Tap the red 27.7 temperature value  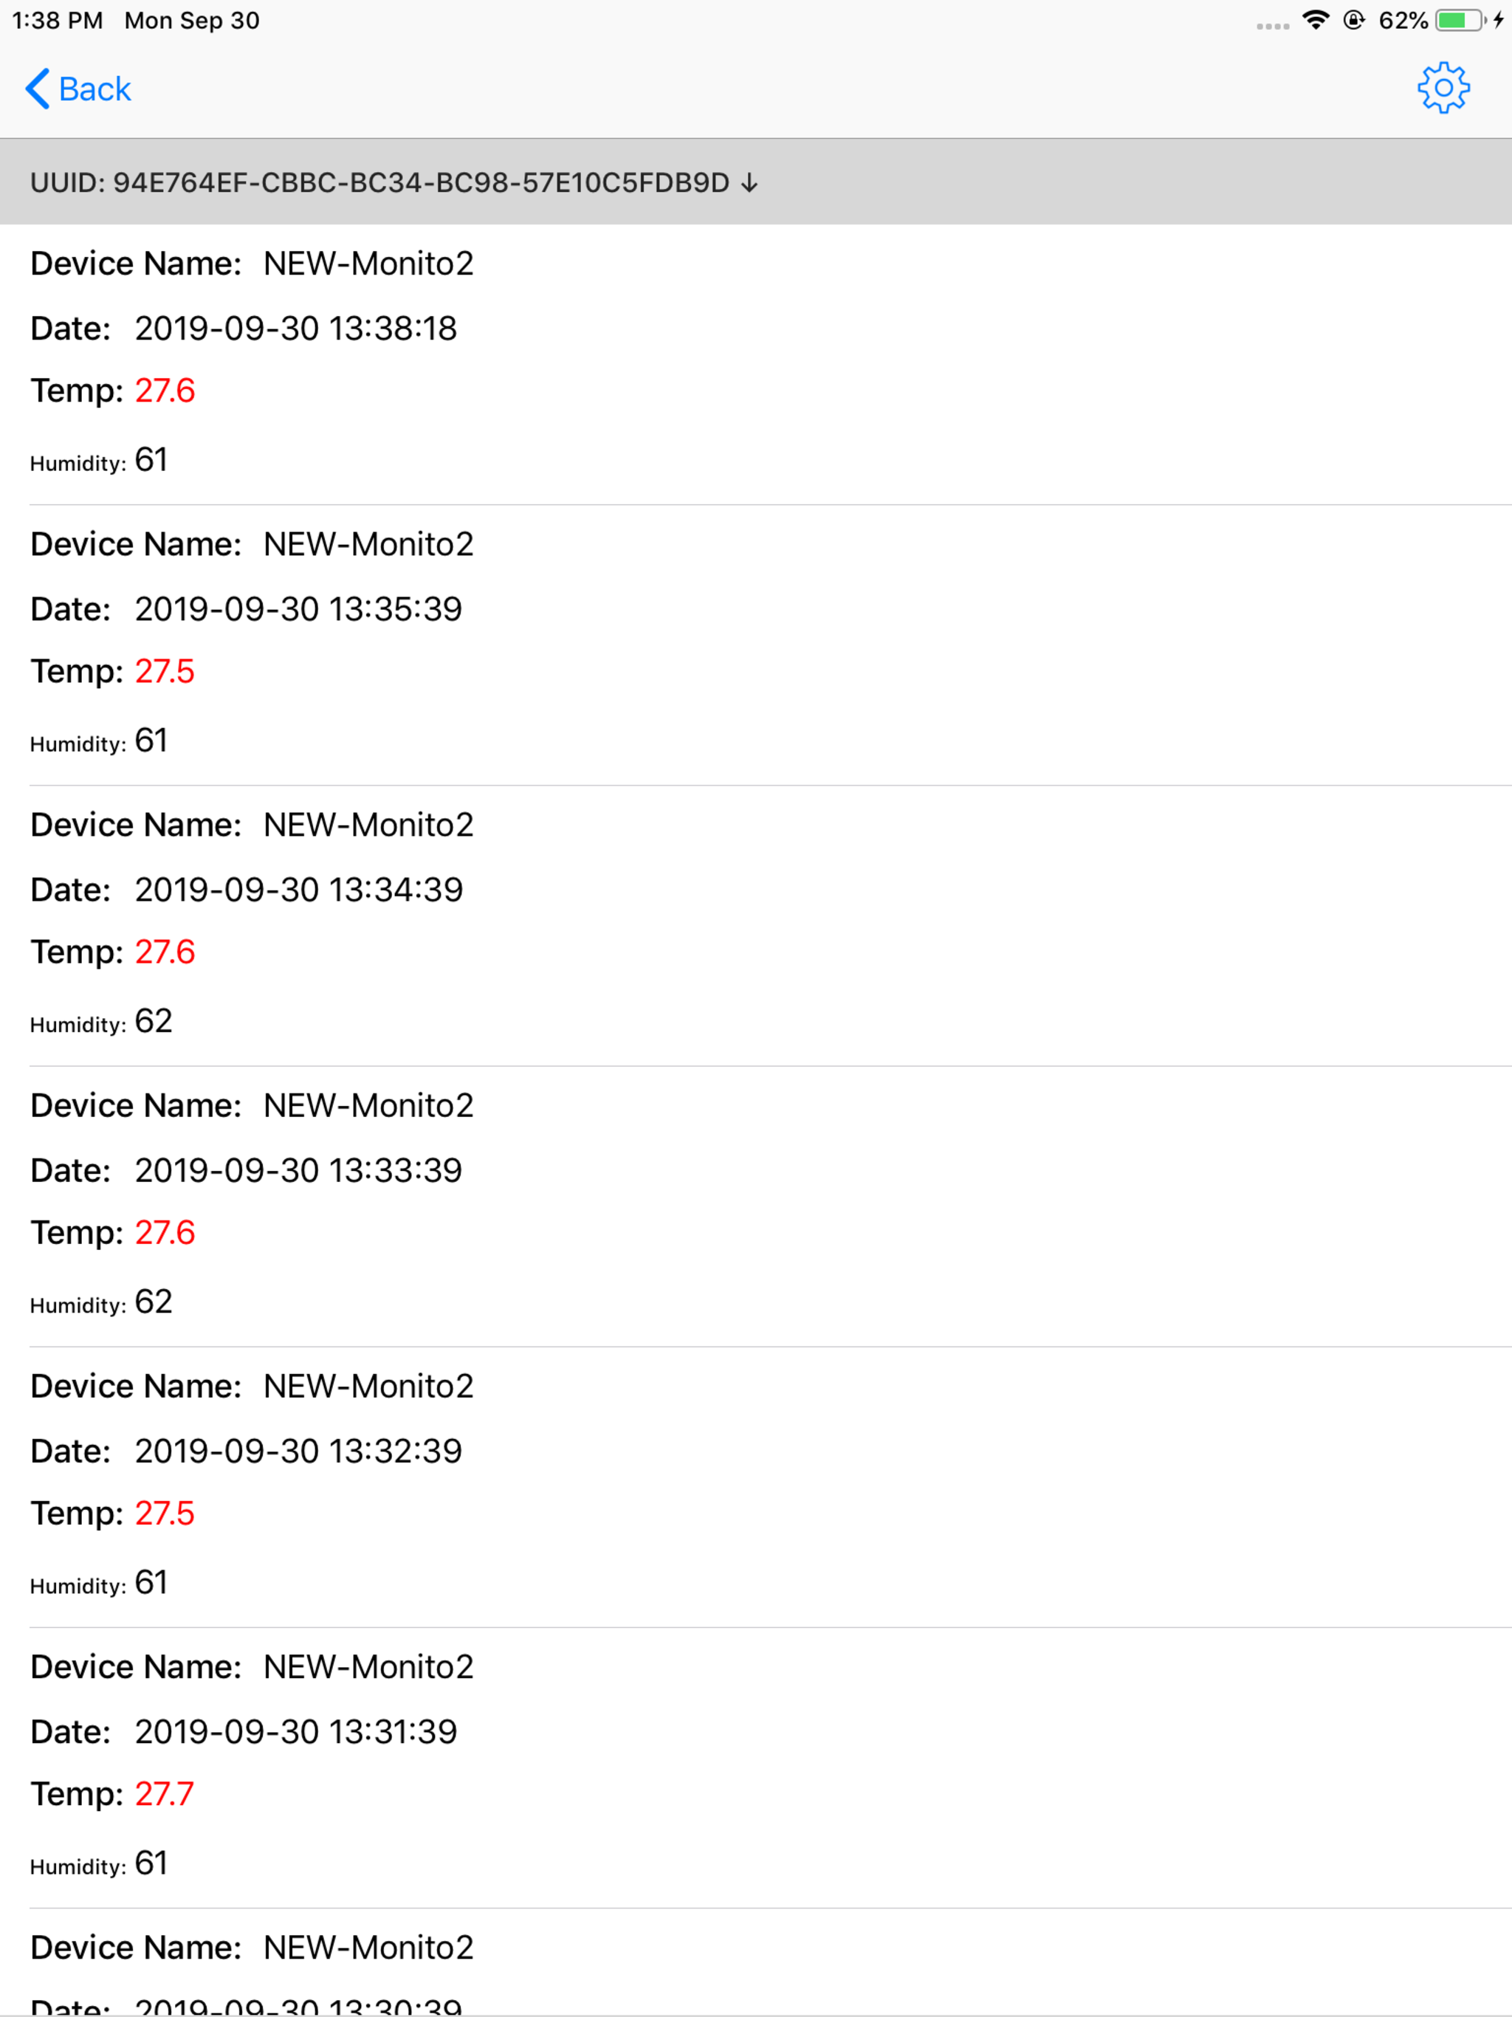tap(164, 1795)
